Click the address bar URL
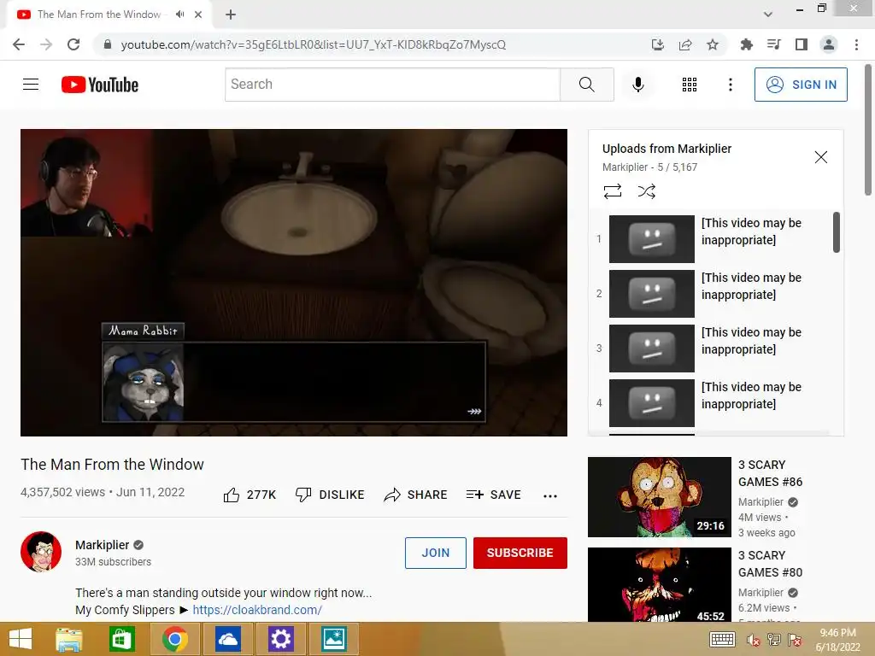Screen dimensions: 875x656 click(x=313, y=44)
